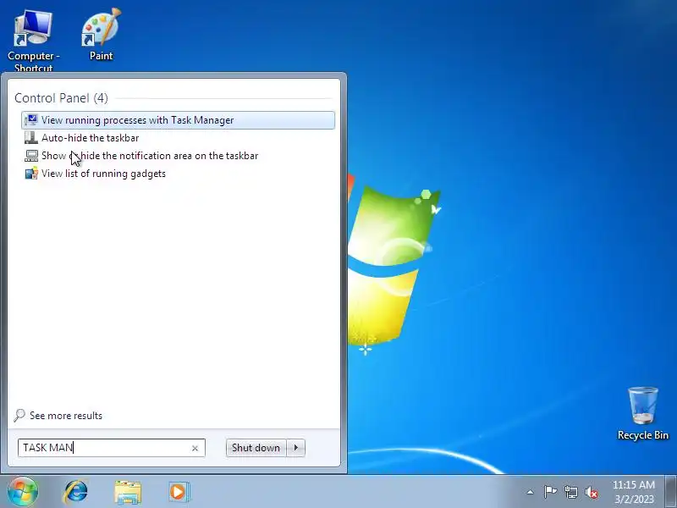Click the running gadgets result icon
This screenshot has width=677, height=508.
[31, 174]
